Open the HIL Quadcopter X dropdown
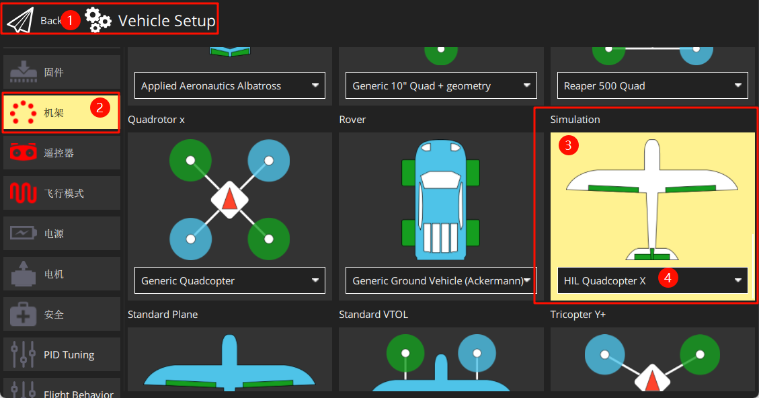This screenshot has height=398, width=759. coord(652,280)
